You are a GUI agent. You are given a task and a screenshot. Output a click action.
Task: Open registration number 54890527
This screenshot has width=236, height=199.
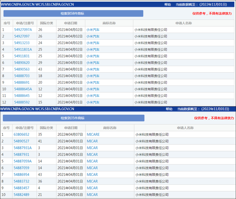pos(21,141)
